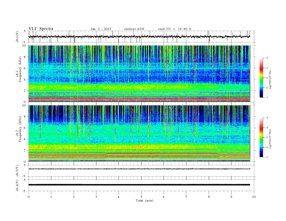Viewport: 286px width, 221px height.
Task: Click time axis tick label "4" at bottom
Action: coord(118,197)
